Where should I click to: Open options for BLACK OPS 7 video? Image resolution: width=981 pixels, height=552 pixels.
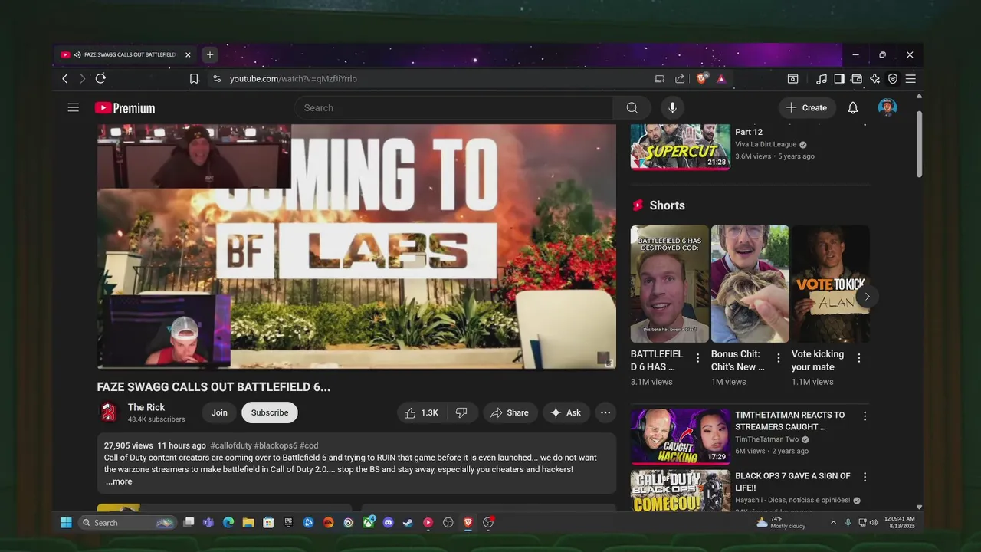(865, 477)
